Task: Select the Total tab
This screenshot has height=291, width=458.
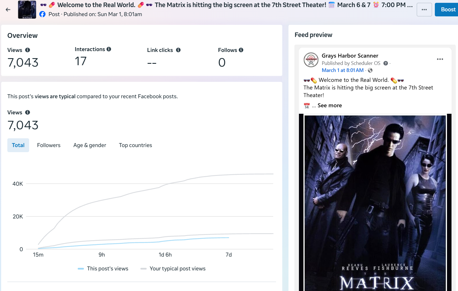Action: click(18, 145)
